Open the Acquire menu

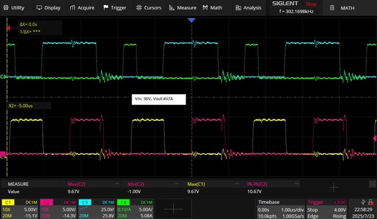pos(82,8)
